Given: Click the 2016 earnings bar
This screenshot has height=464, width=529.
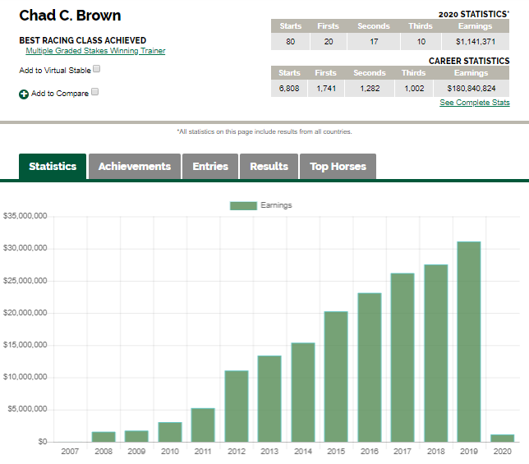Looking at the screenshot, I should (370, 368).
